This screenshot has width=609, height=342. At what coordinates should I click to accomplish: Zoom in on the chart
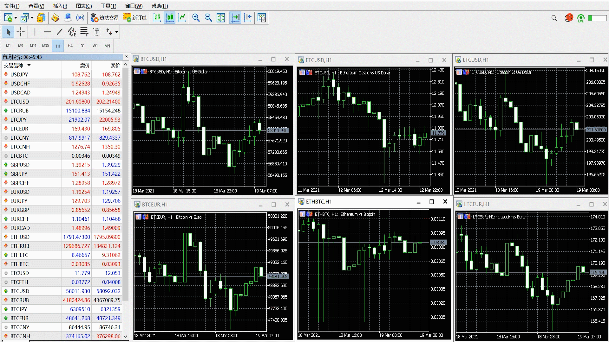coord(196,18)
